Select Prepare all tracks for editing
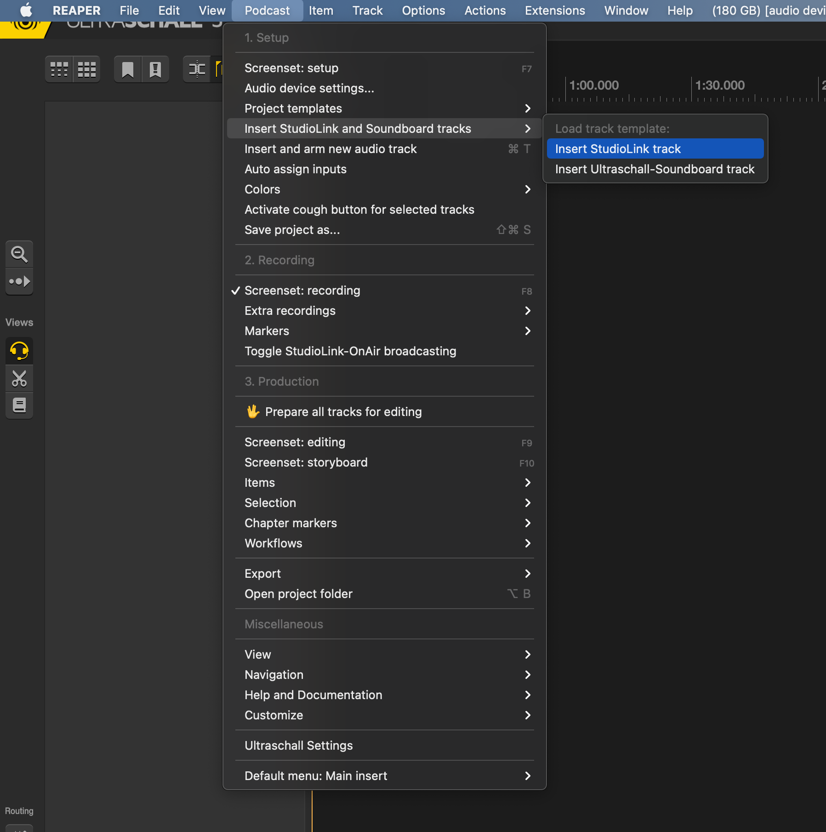The width and height of the screenshot is (826, 832). (384, 412)
